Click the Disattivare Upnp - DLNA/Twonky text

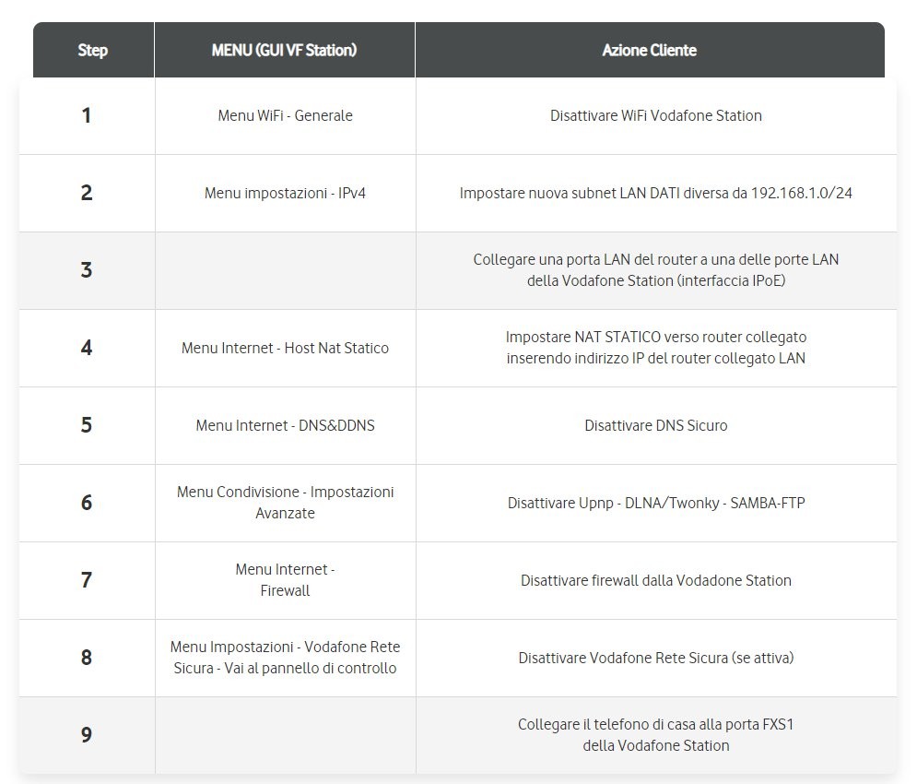(655, 503)
